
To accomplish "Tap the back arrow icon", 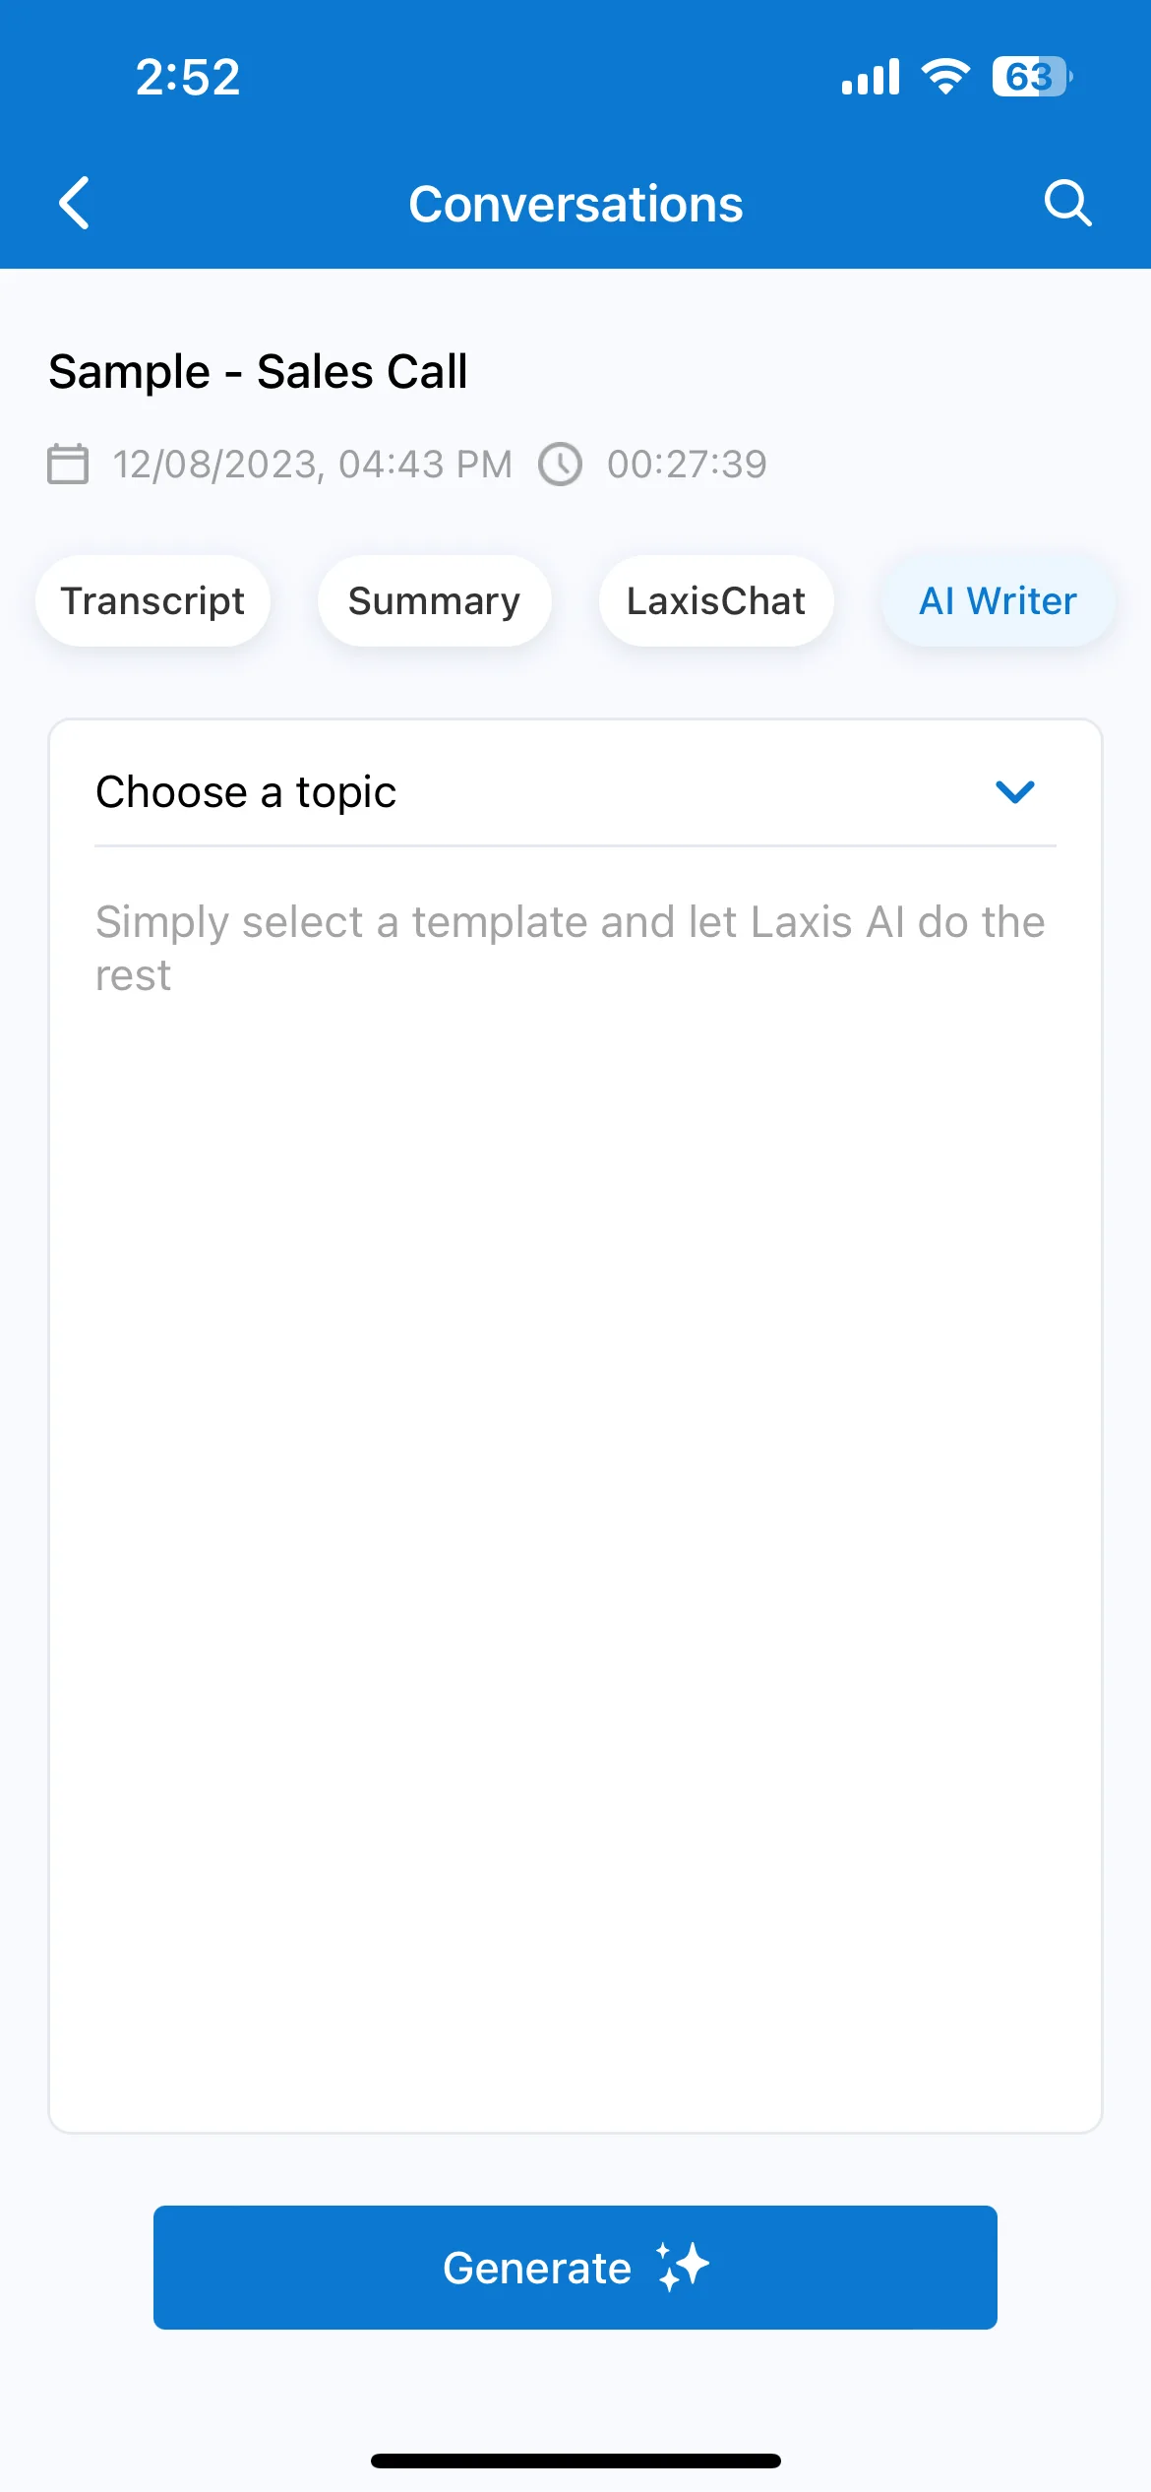I will [x=75, y=204].
